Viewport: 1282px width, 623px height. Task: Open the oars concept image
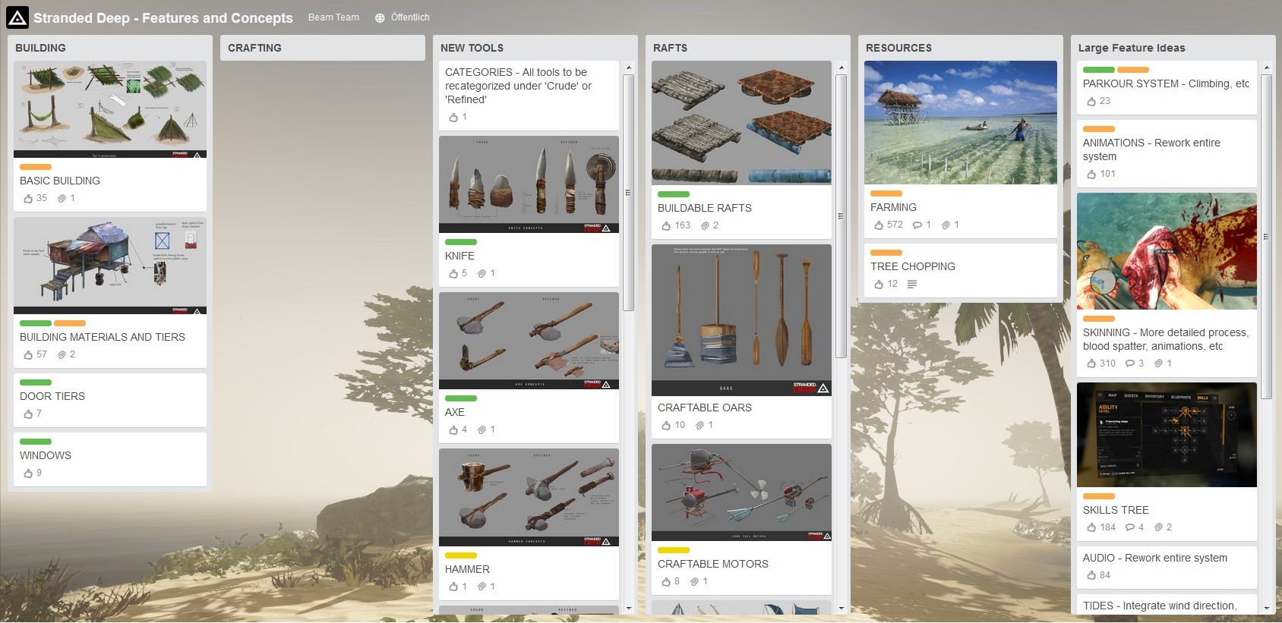pyautogui.click(x=741, y=320)
